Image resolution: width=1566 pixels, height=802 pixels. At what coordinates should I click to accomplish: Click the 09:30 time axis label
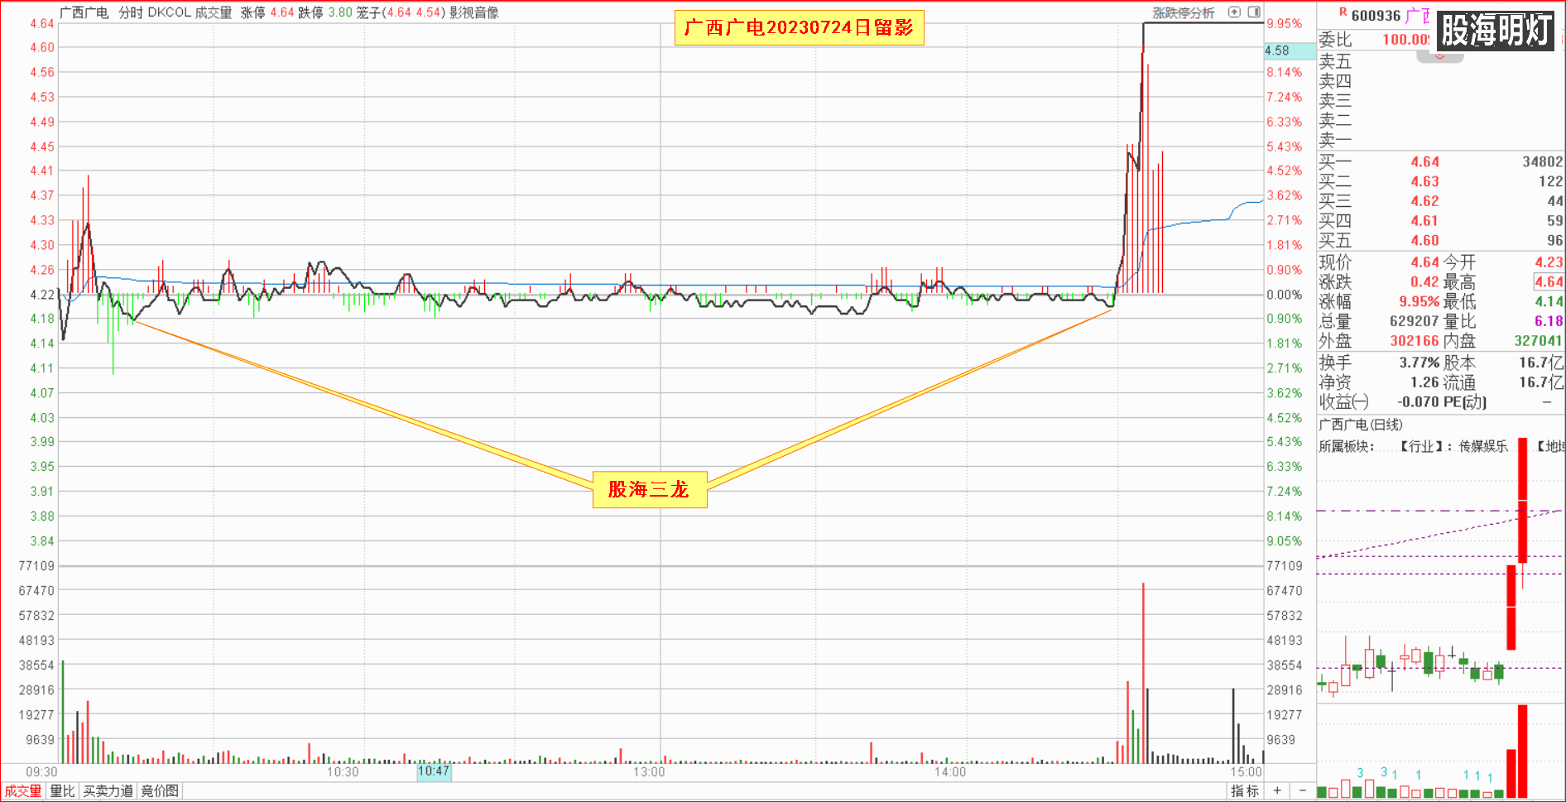point(41,772)
